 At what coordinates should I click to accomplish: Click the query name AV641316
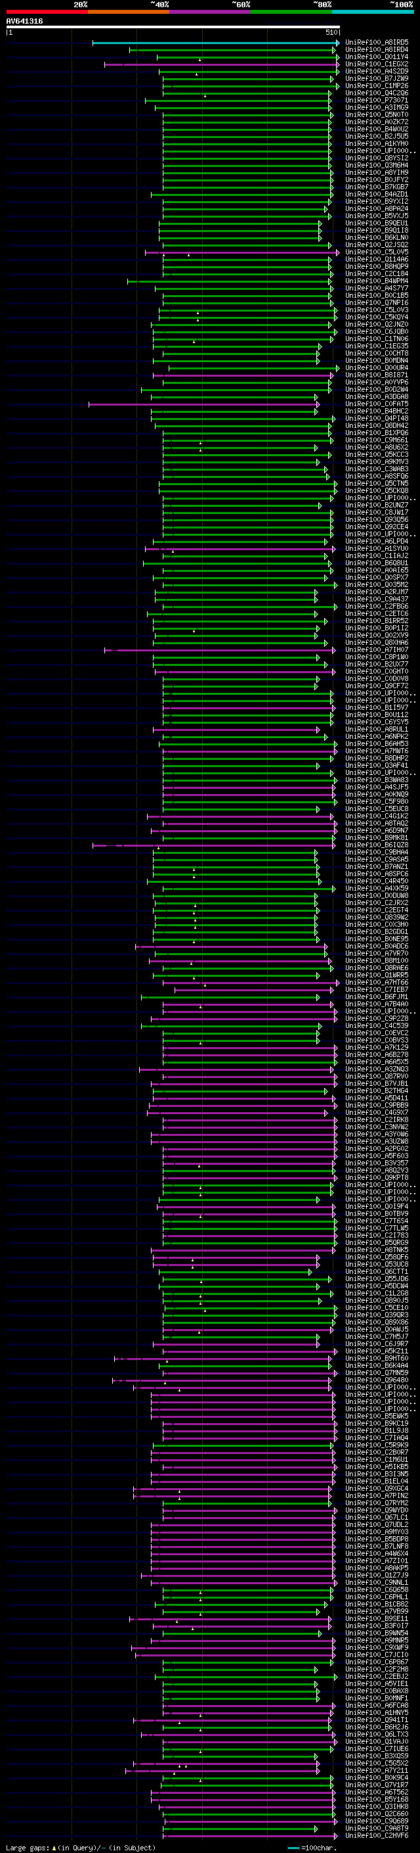click(x=24, y=21)
